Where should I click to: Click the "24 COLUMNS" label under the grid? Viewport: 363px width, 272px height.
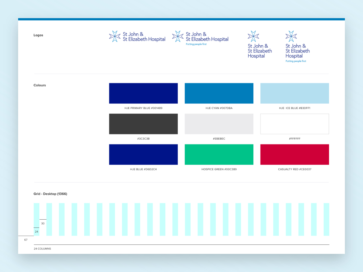tap(42, 249)
